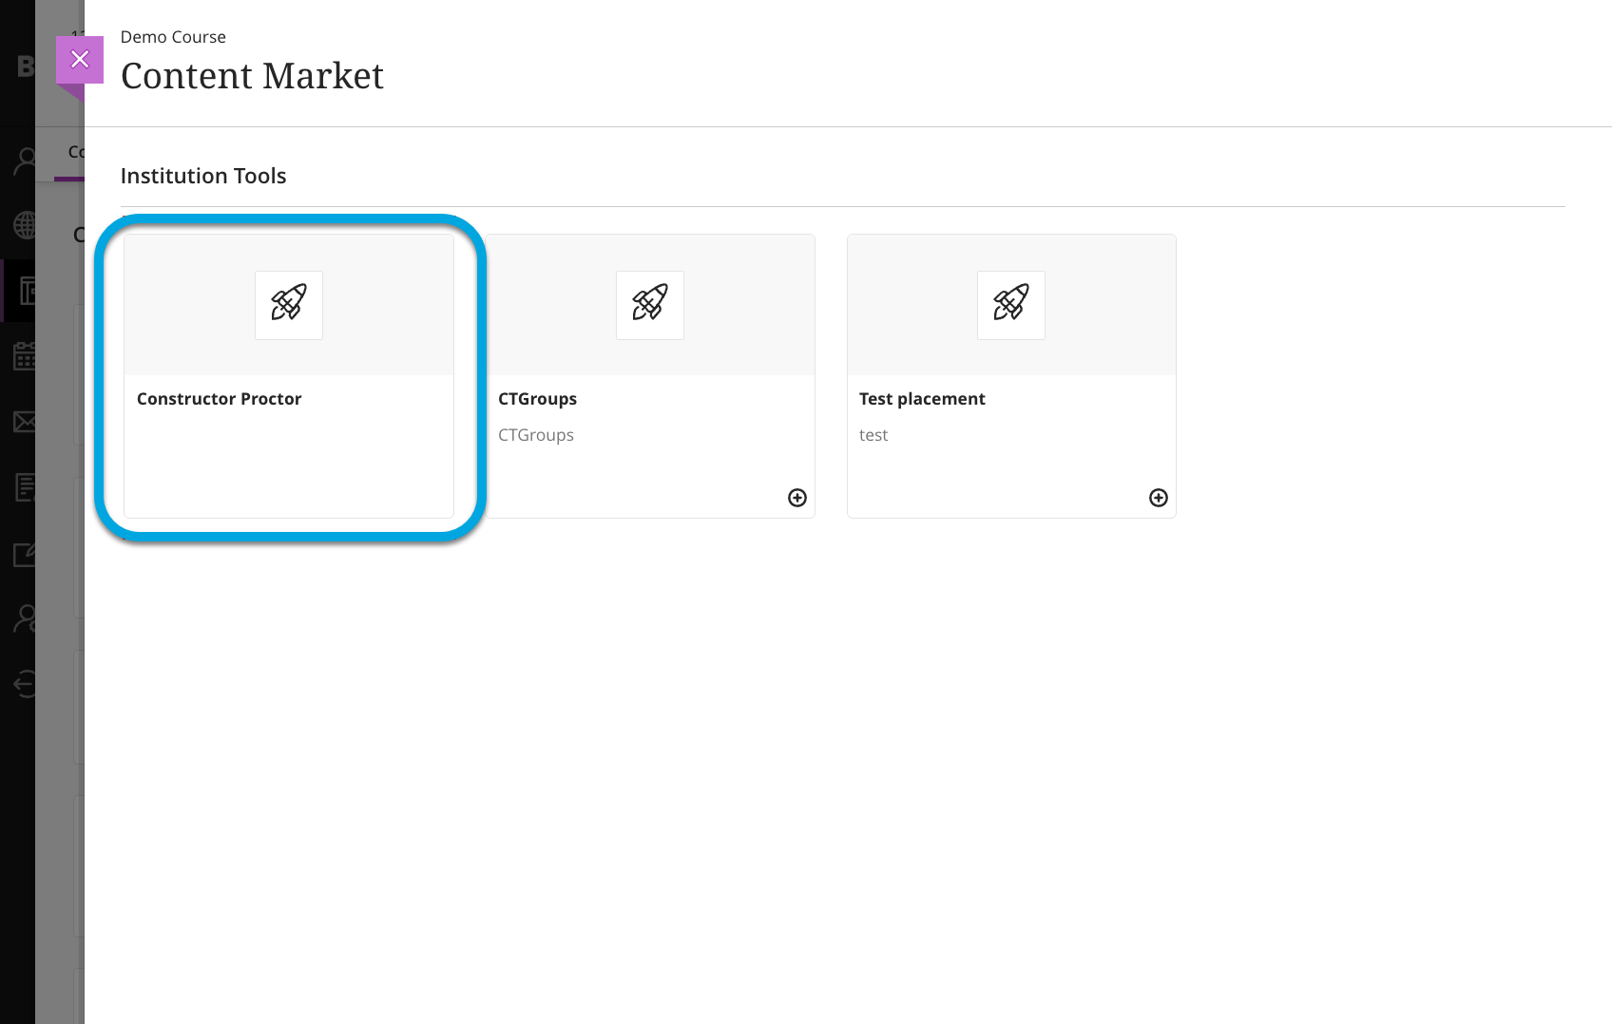The image size is (1612, 1024).
Task: Open the Courses icon in the sidebar
Action: (27, 291)
